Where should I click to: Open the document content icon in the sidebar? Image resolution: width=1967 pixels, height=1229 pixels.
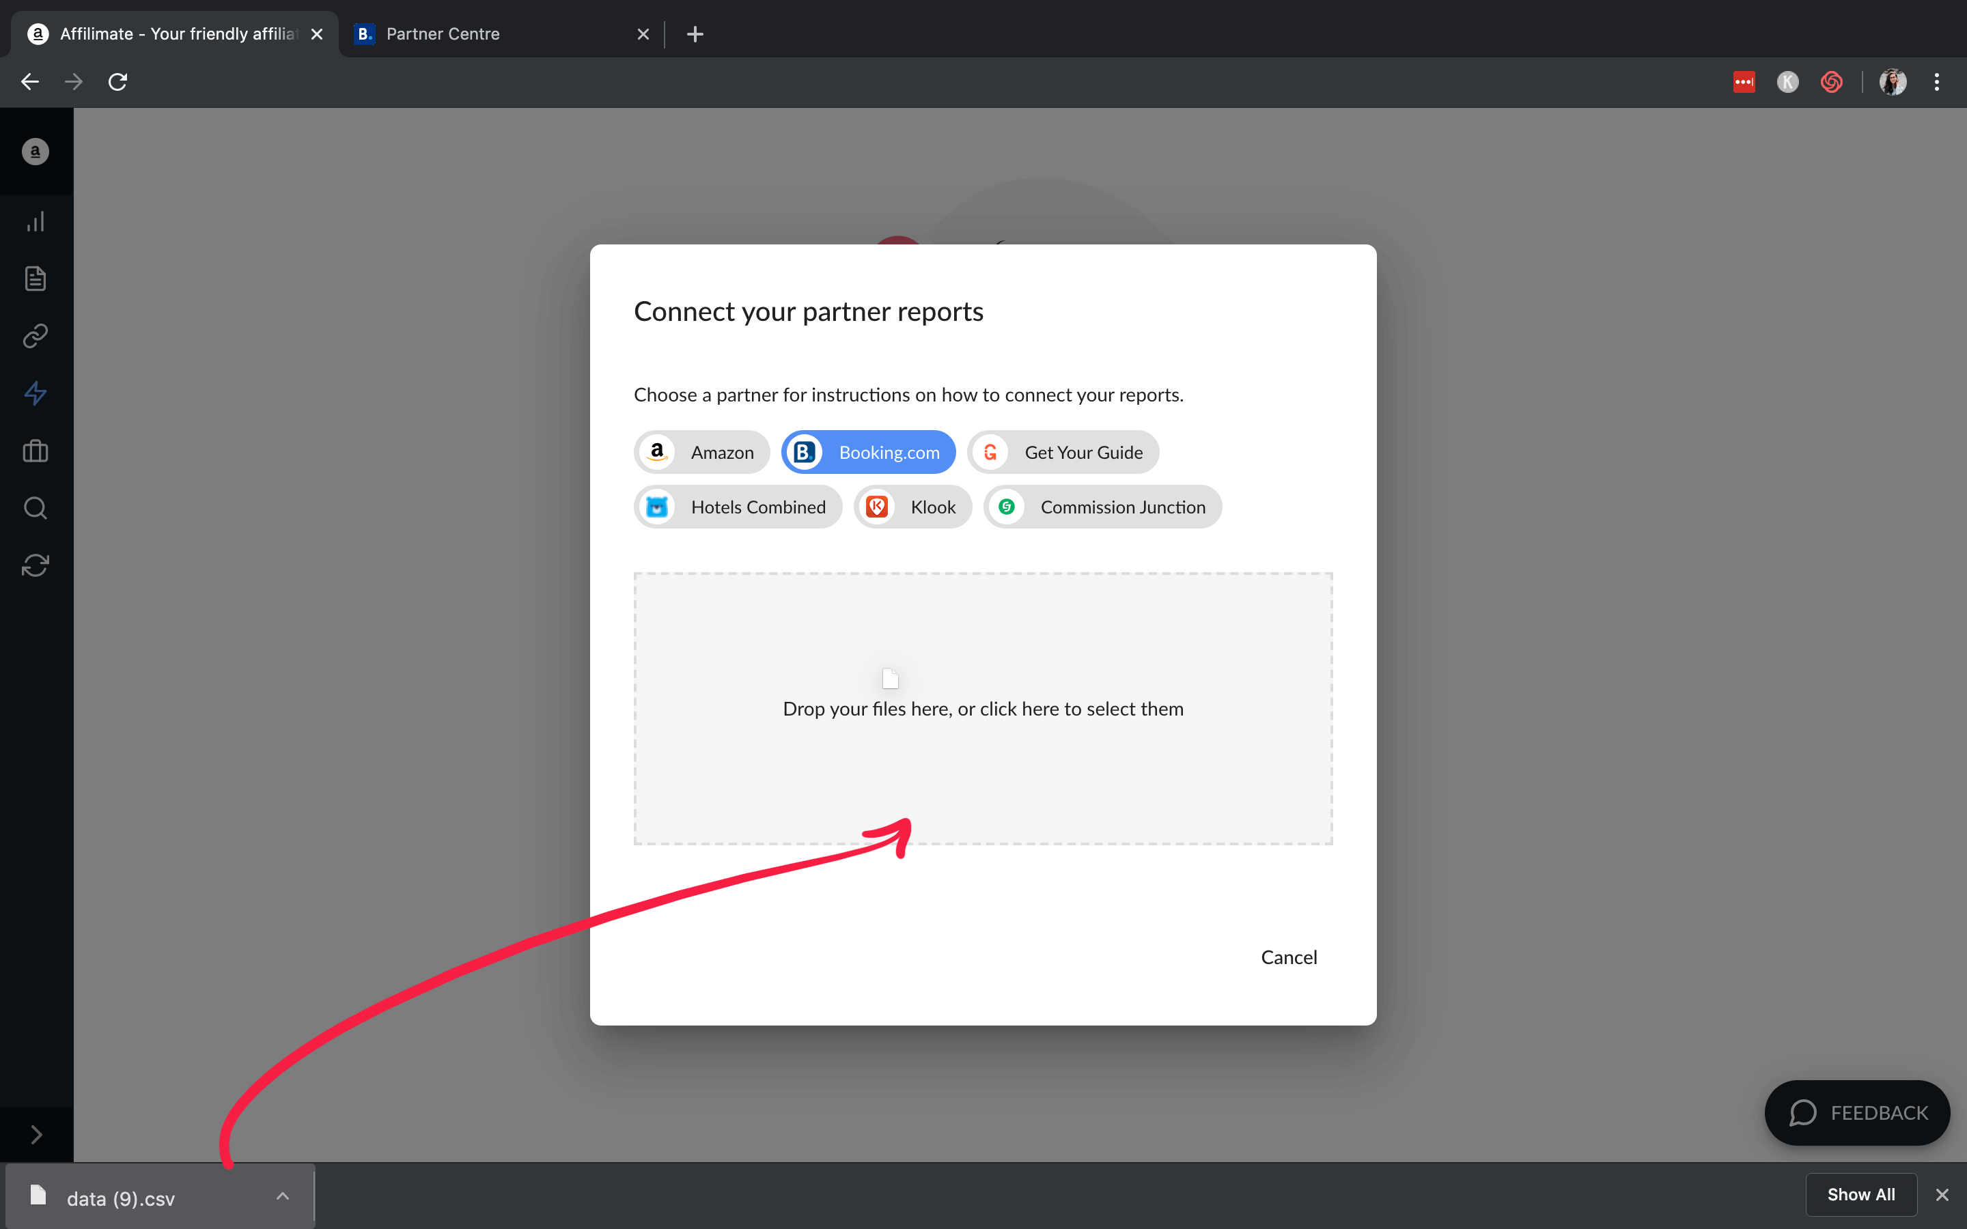[x=35, y=279]
